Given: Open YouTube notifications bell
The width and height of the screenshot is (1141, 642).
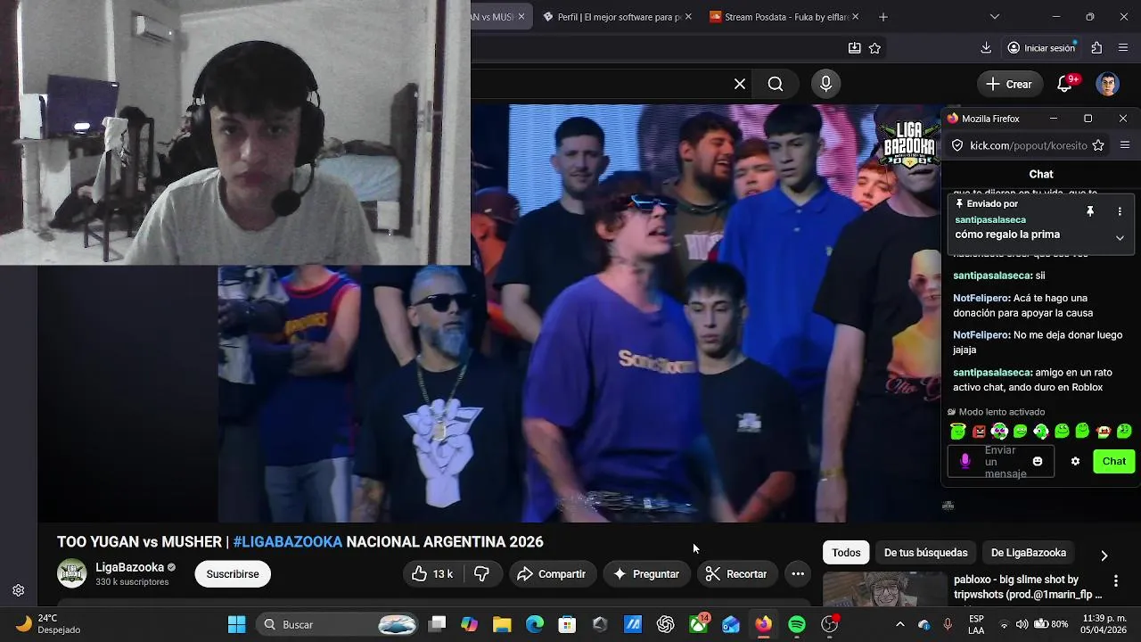Looking at the screenshot, I should pos(1066,84).
